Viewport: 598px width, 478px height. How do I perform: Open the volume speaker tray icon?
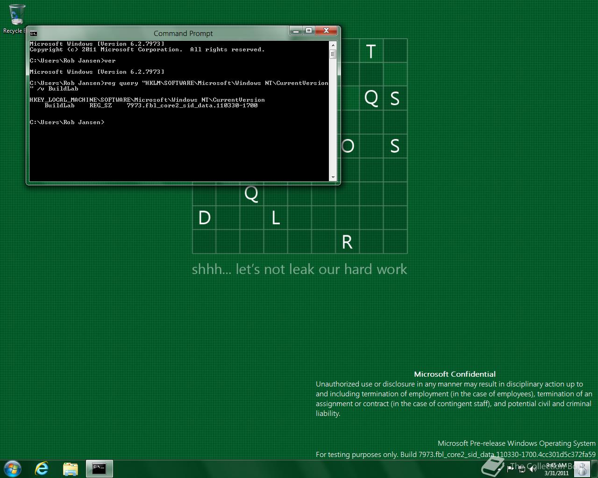click(x=532, y=469)
